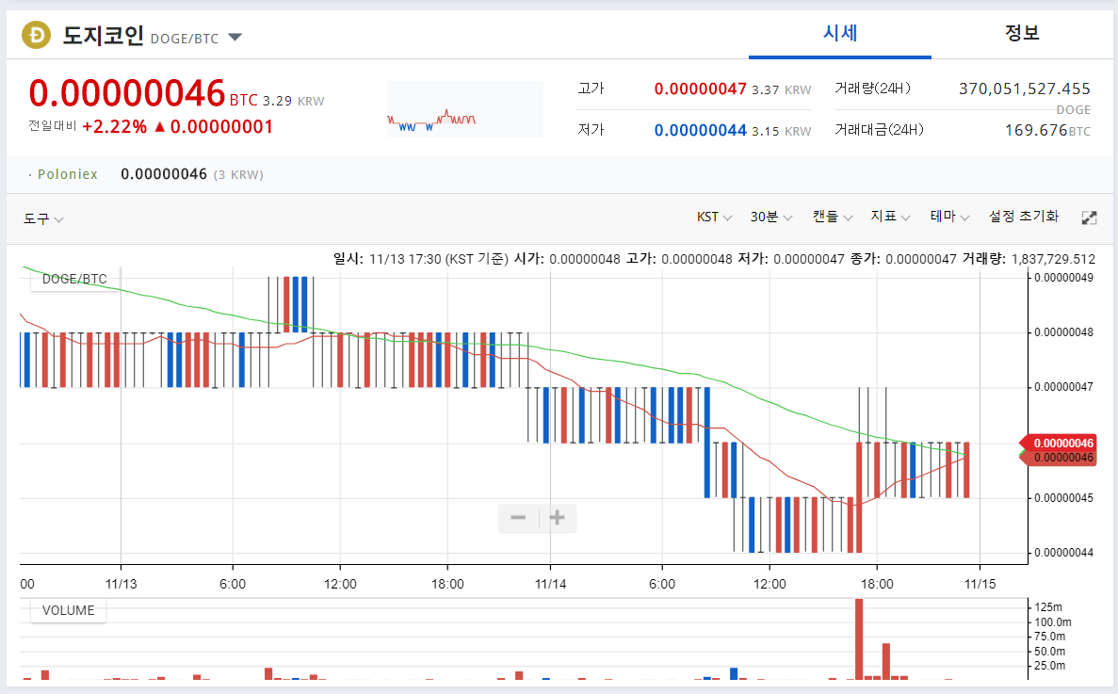Click the 11/13 date axis label
This screenshot has width=1118, height=694.
click(122, 584)
